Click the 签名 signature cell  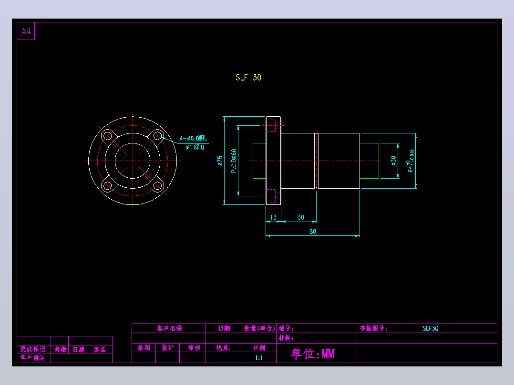(x=99, y=349)
